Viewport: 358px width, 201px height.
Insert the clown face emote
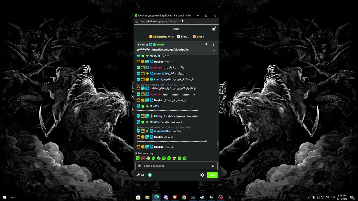tap(148, 158)
